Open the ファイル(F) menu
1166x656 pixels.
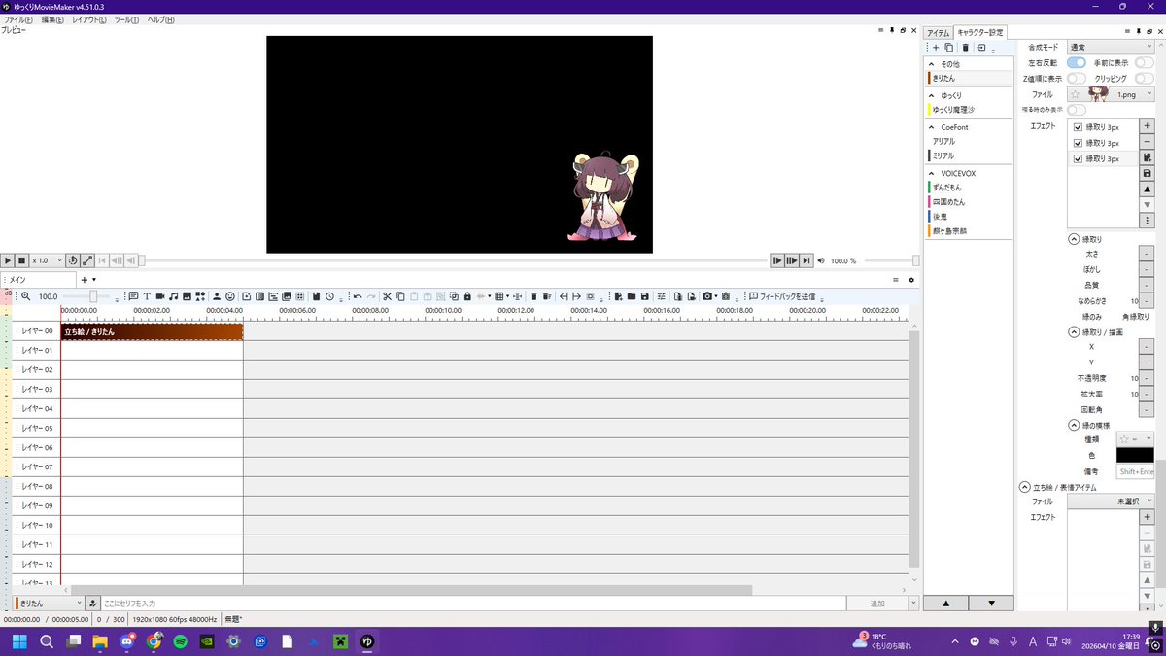pyautogui.click(x=17, y=19)
